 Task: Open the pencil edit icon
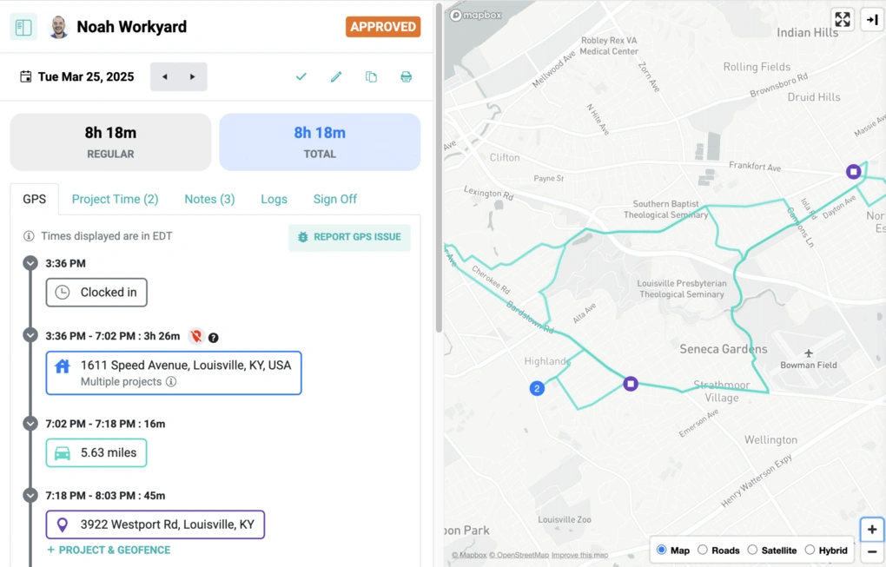336,76
